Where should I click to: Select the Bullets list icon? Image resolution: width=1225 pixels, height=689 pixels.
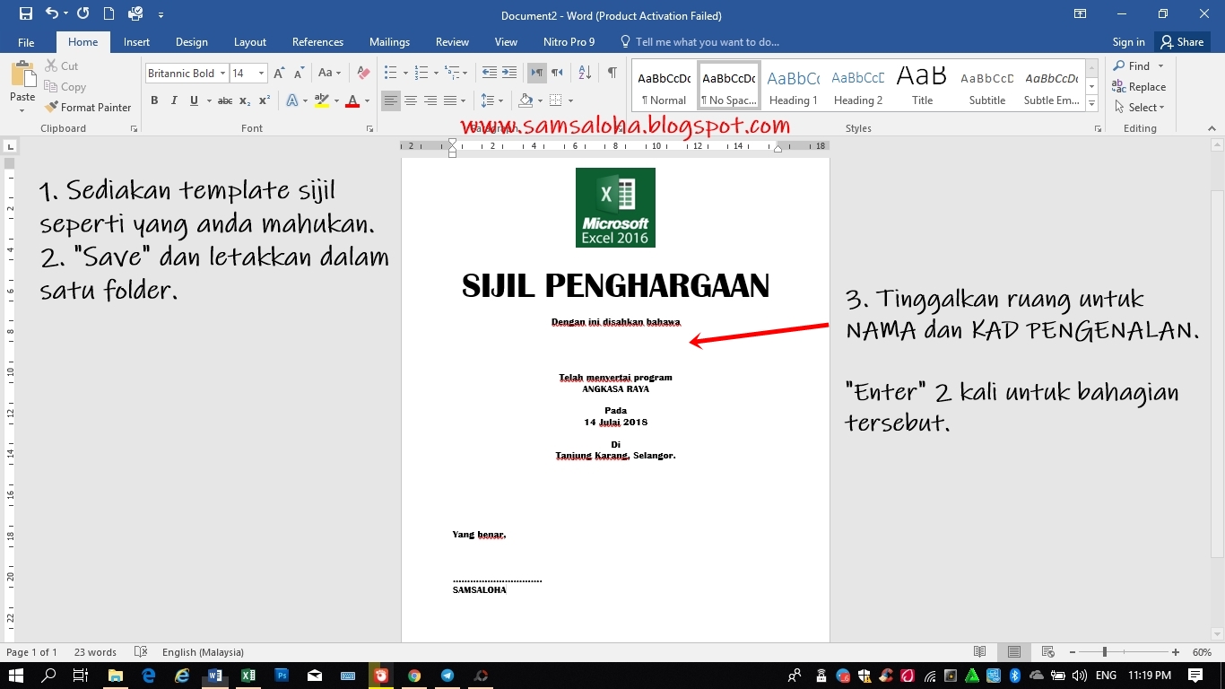click(x=390, y=73)
